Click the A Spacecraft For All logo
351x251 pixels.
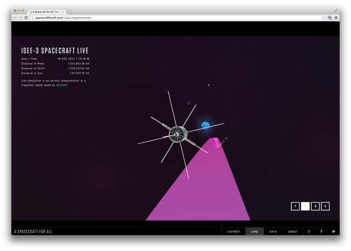[x=33, y=231]
